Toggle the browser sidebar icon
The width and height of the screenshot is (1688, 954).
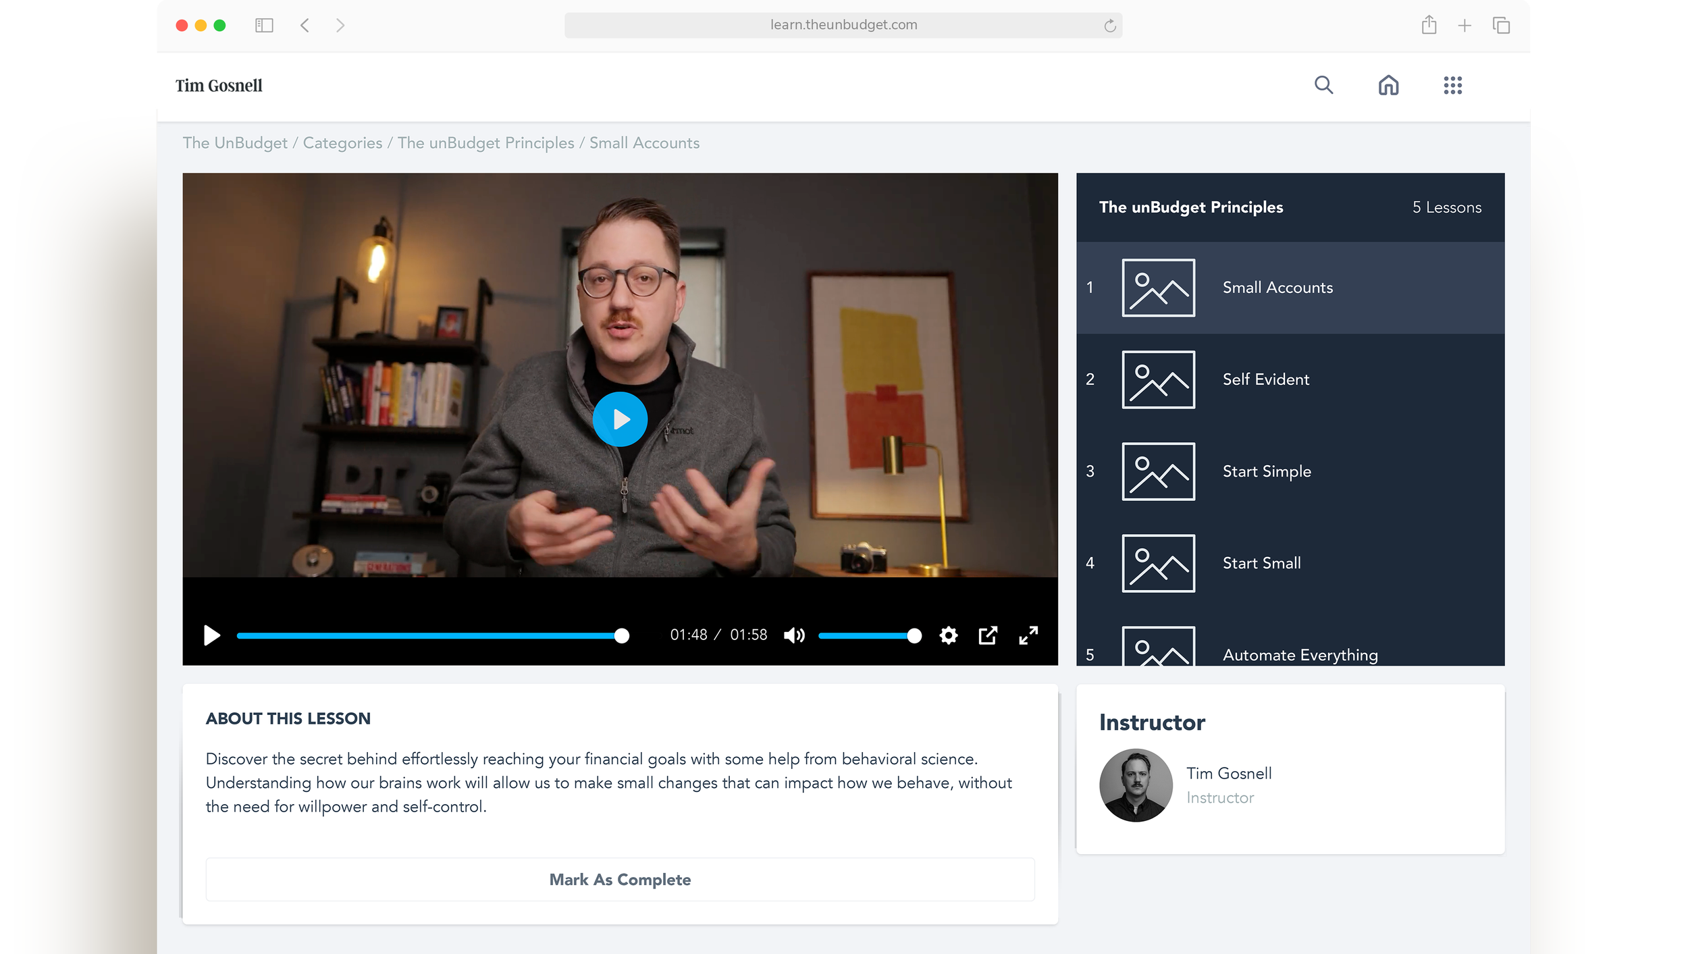[264, 26]
